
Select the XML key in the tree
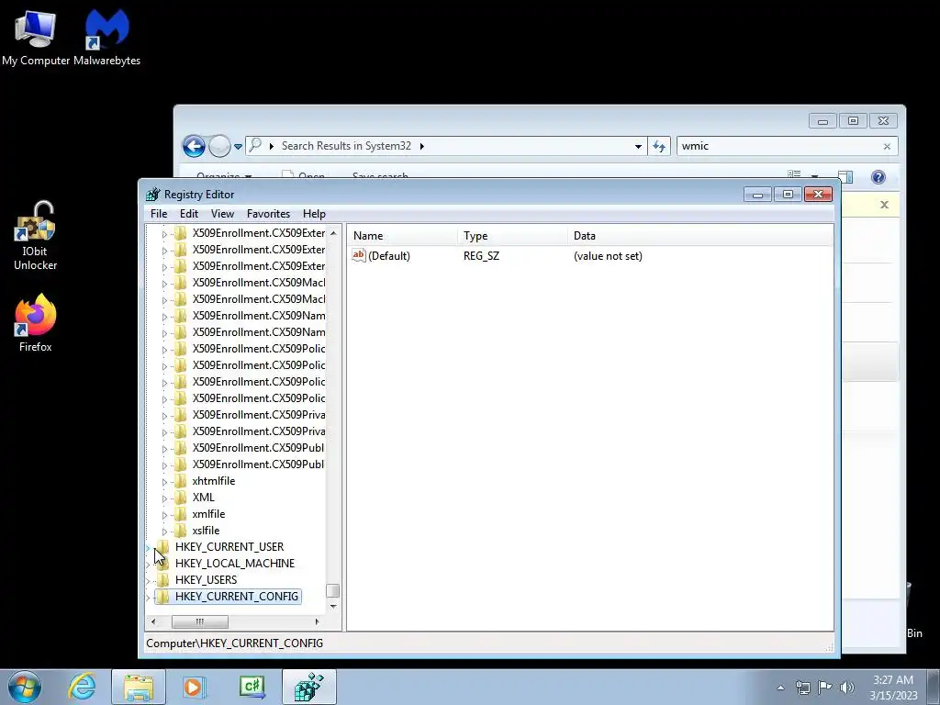[x=203, y=497]
